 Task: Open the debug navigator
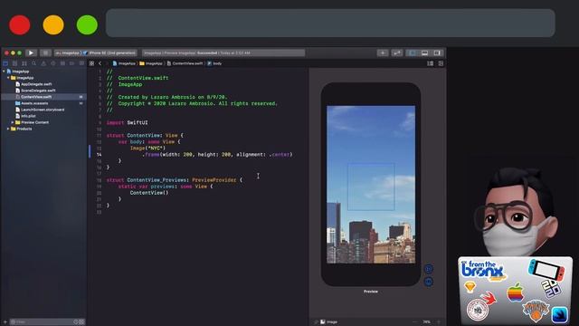tap(62, 63)
